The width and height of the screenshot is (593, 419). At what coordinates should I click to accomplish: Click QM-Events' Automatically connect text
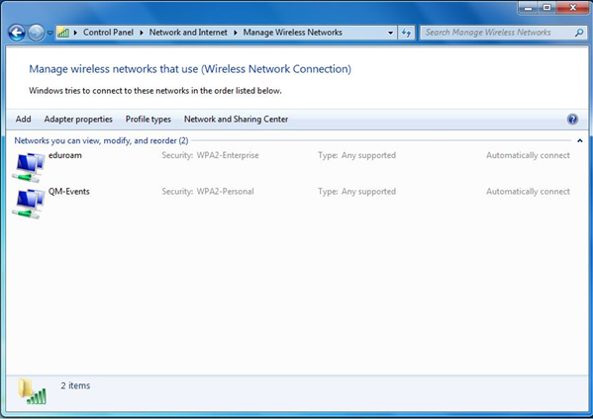528,192
